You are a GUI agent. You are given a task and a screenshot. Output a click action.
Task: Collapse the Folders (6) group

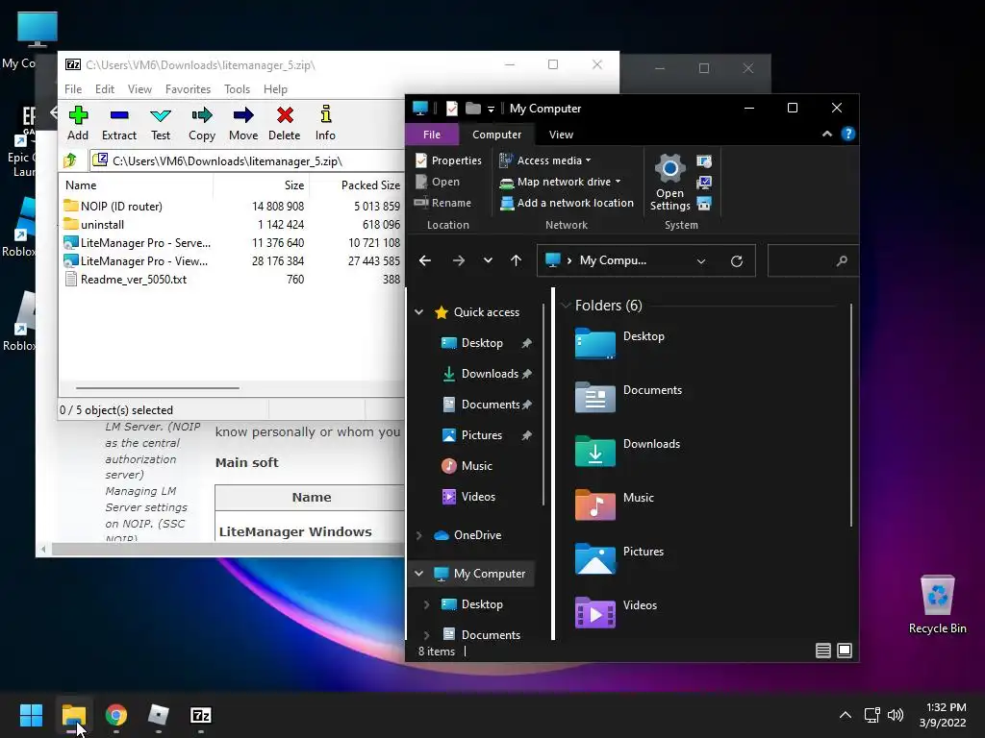pos(566,306)
